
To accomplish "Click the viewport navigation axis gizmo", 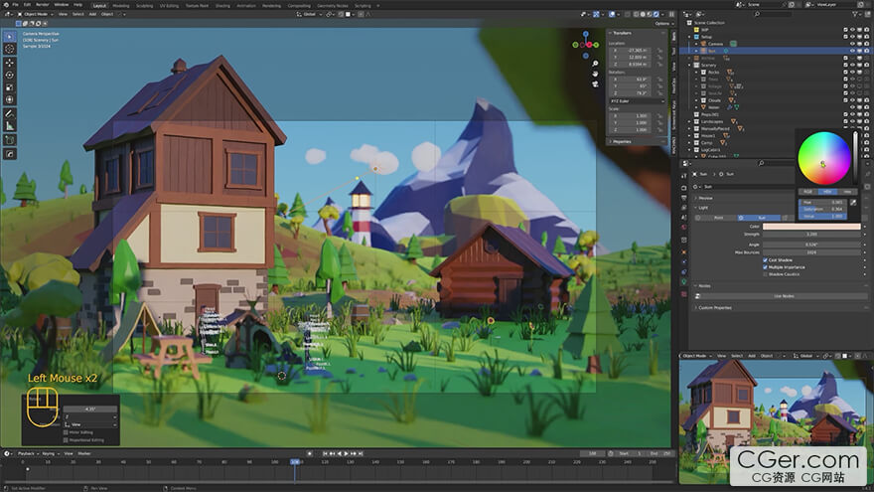I will coord(585,46).
